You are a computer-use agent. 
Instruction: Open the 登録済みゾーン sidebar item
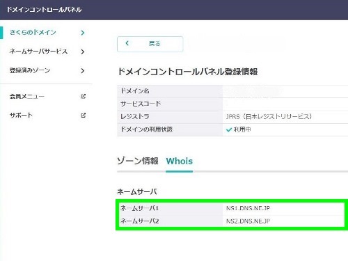30,70
